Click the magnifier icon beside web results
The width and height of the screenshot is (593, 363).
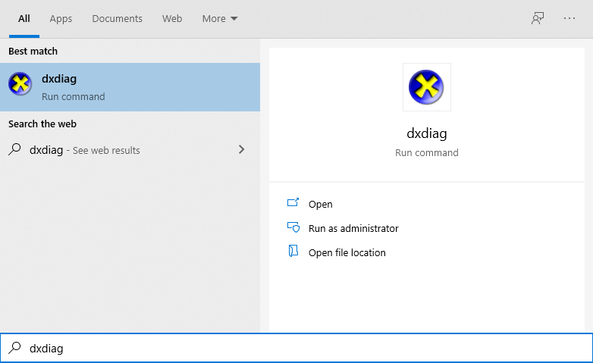point(14,149)
